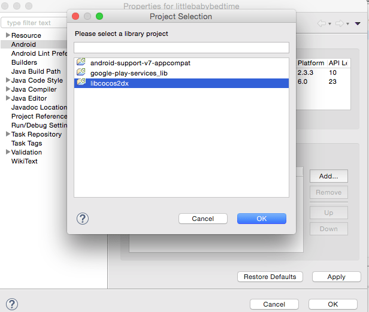Image resolution: width=369 pixels, height=312 pixels.
Task: Select Builders in the properties list
Action: coord(24,62)
